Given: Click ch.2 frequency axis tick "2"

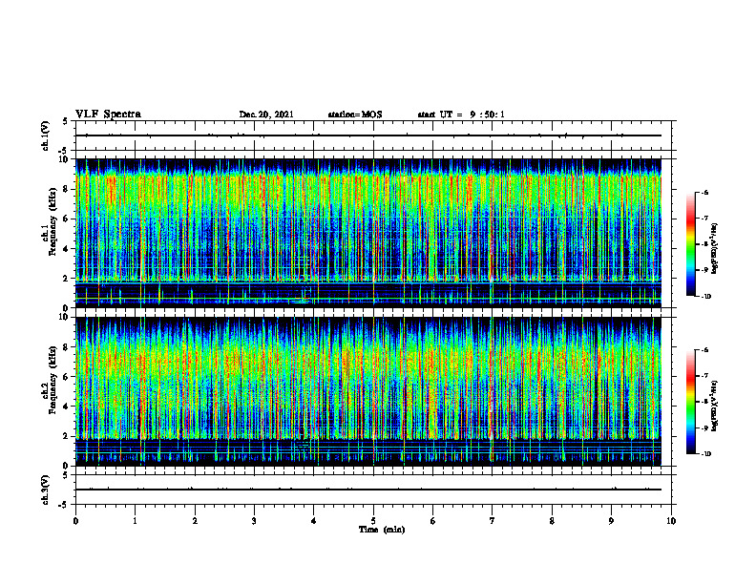Looking at the screenshot, I should [67, 436].
